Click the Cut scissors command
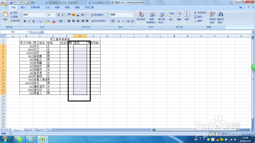Screen dimensions: 255x143 14,13
